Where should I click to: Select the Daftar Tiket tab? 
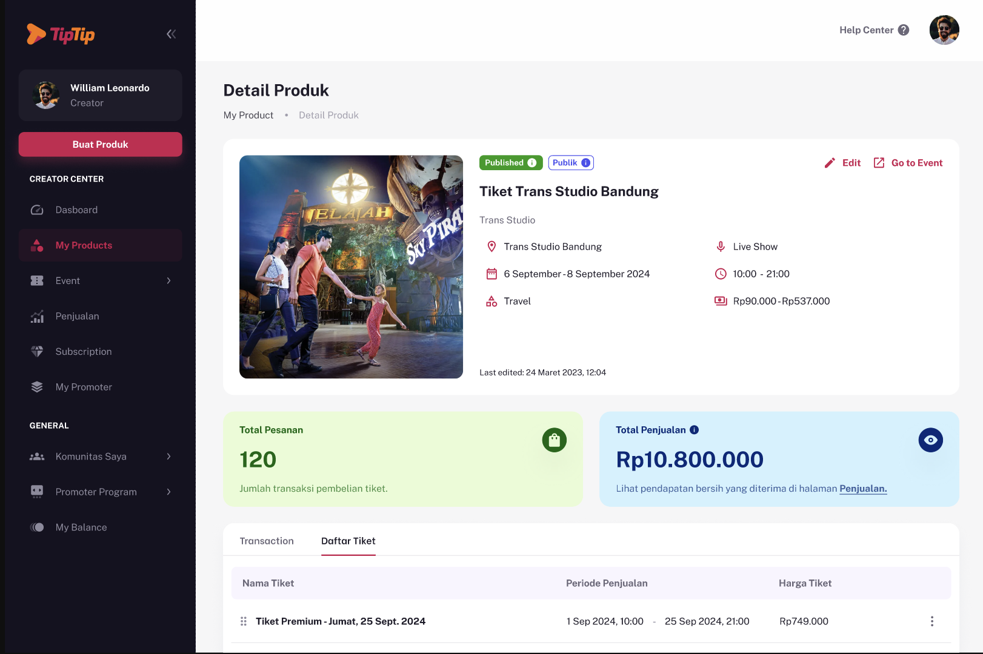point(348,541)
